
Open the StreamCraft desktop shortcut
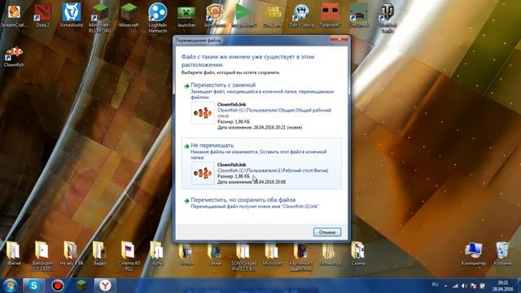point(14,15)
